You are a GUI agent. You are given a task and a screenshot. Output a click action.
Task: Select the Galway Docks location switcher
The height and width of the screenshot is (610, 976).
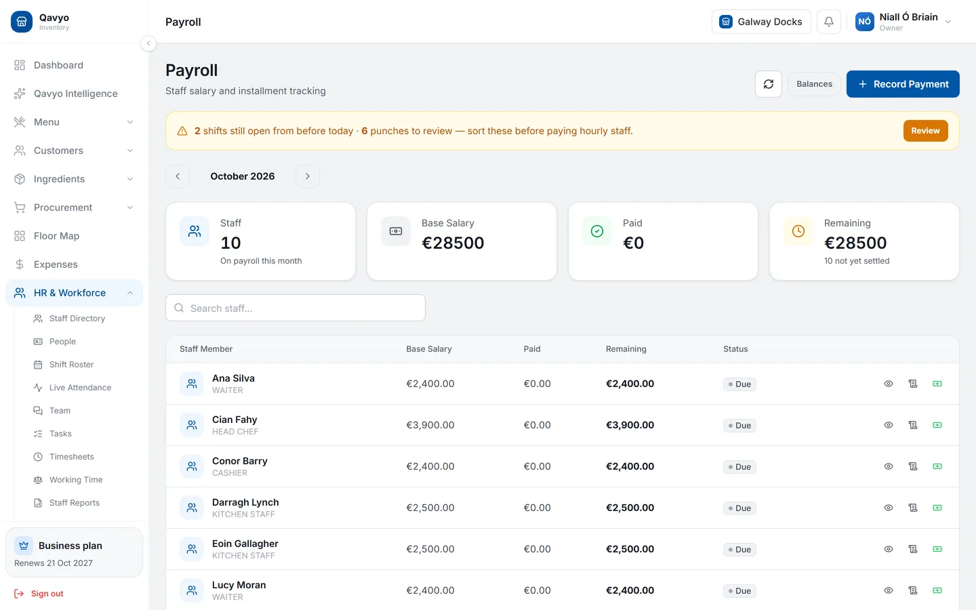pyautogui.click(x=761, y=22)
